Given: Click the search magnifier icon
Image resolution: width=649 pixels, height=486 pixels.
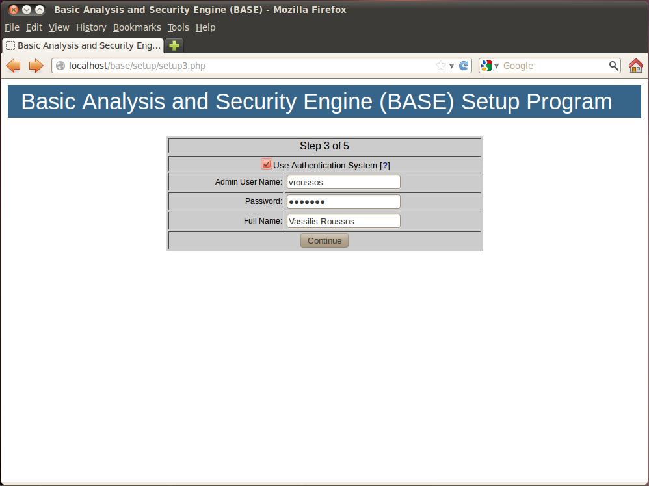Looking at the screenshot, I should pos(613,66).
